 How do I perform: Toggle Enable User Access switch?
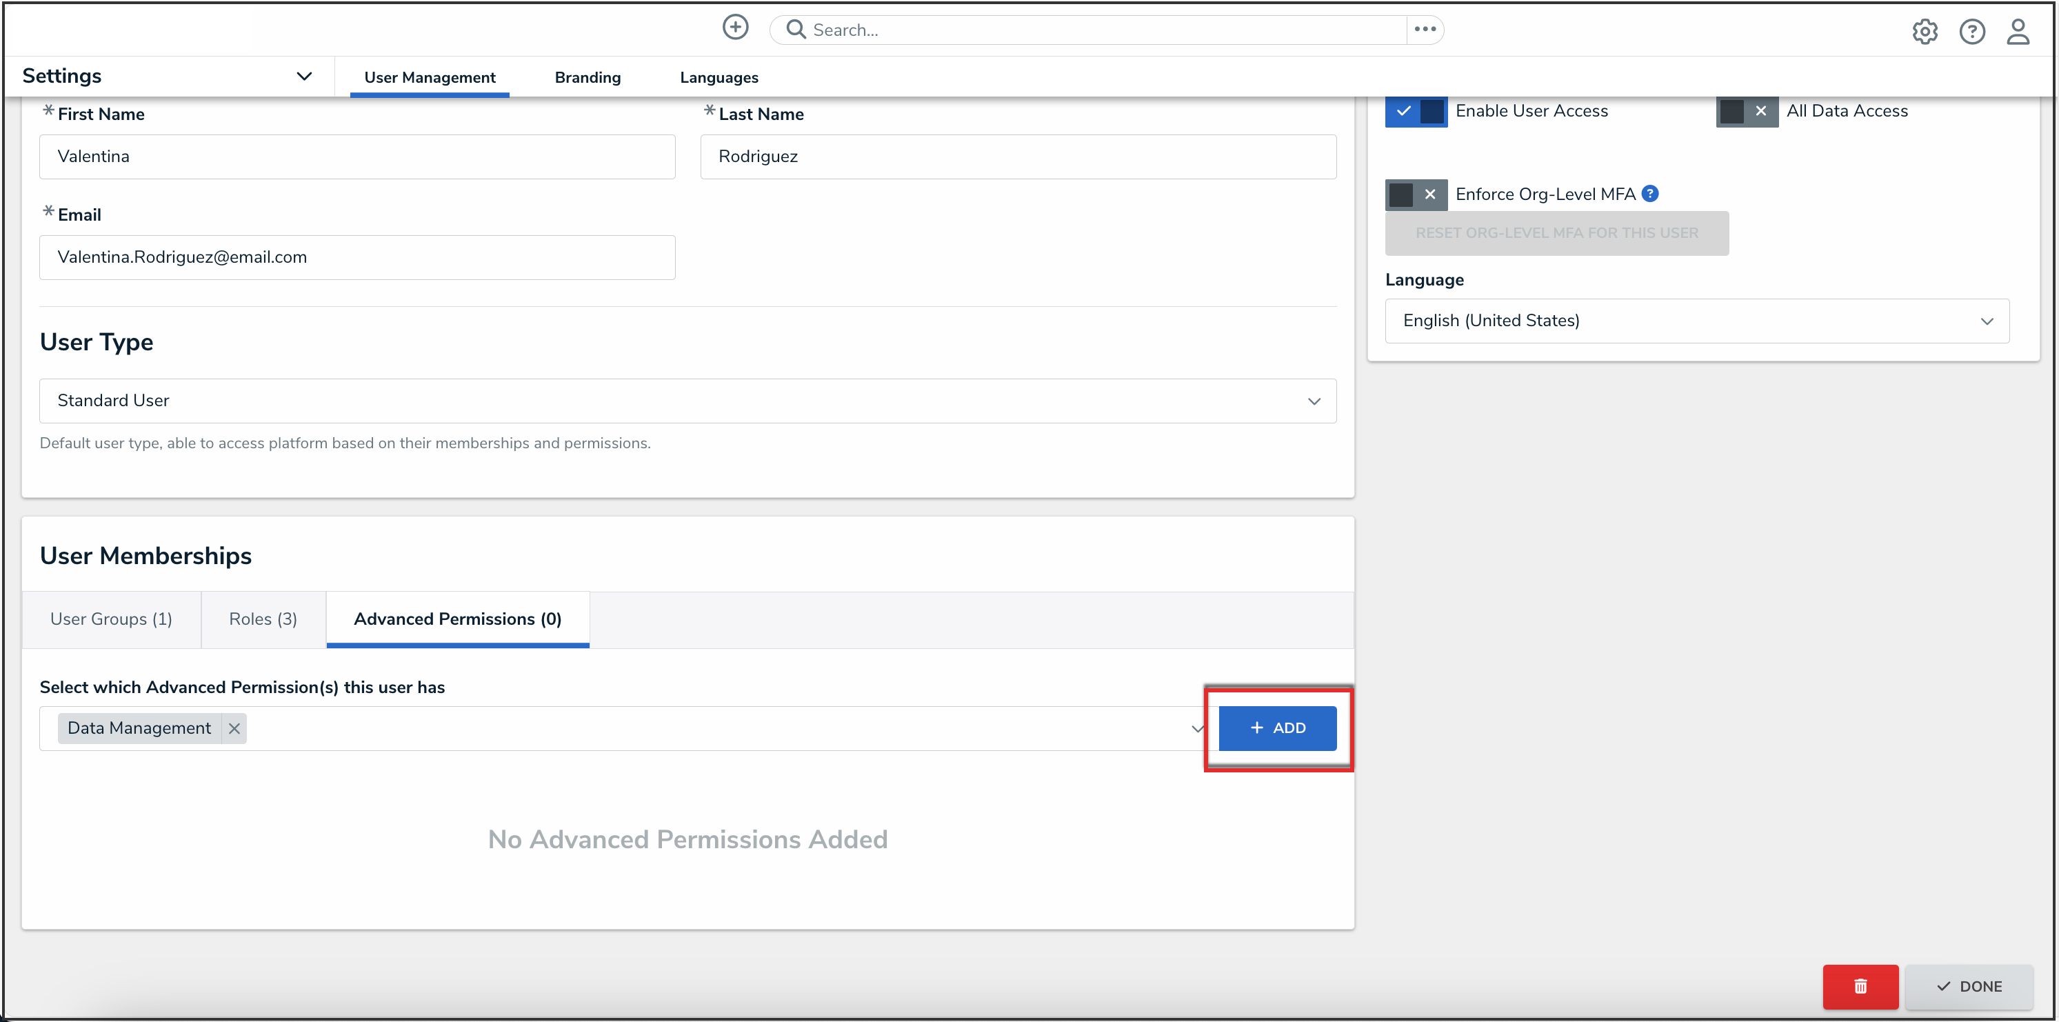(x=1415, y=111)
